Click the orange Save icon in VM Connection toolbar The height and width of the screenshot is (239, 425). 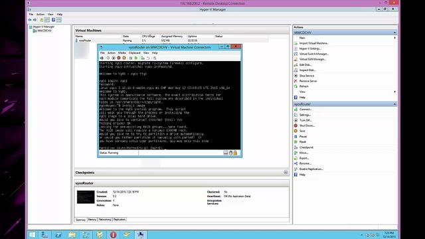coord(124,58)
